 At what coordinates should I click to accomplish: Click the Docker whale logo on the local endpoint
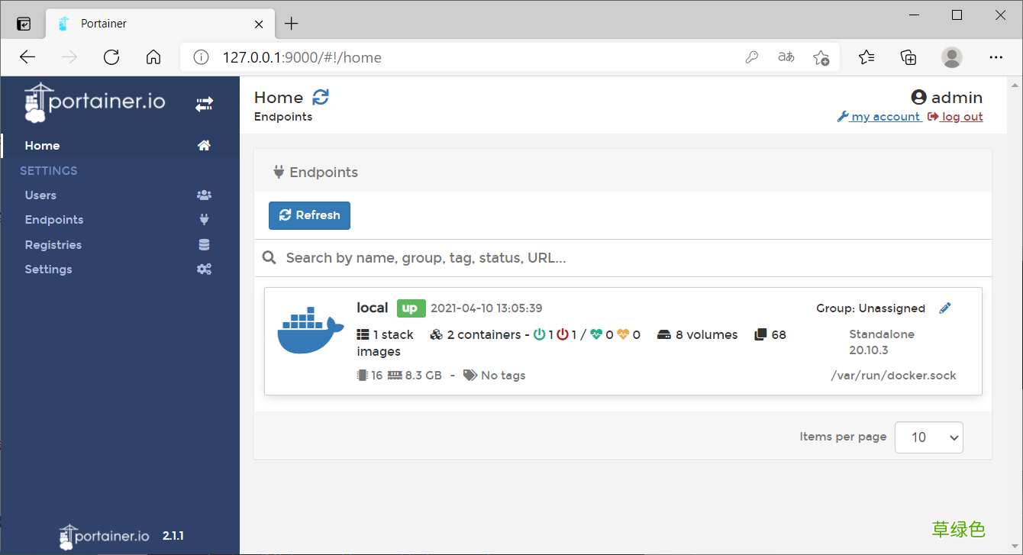point(311,331)
